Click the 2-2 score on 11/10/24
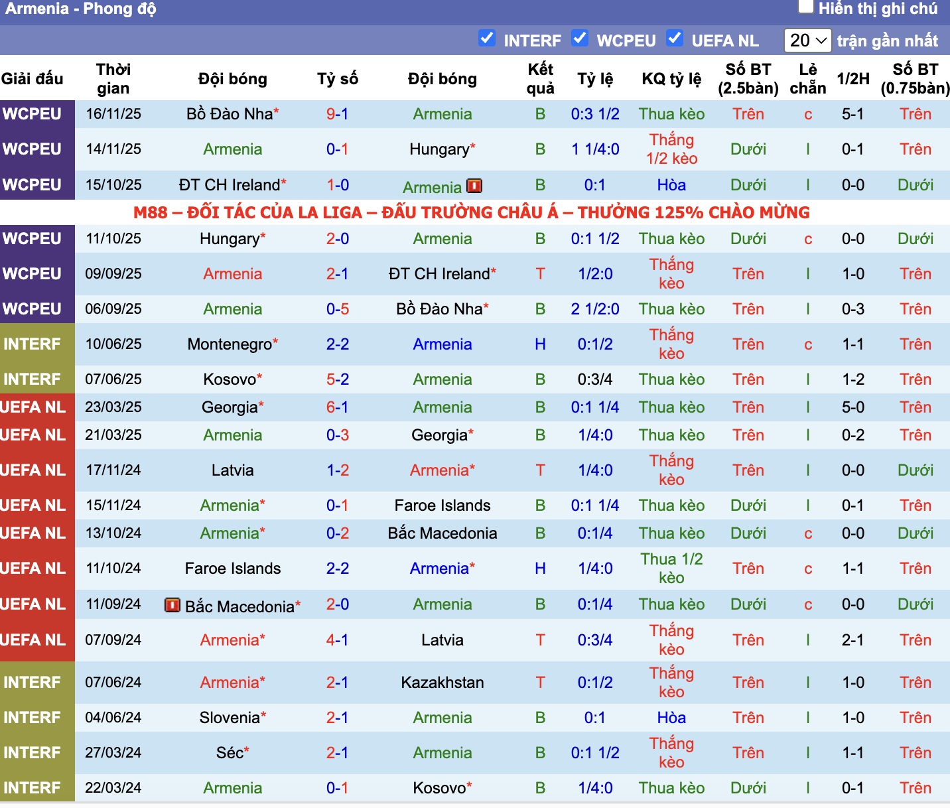This screenshot has width=950, height=808. pos(337,569)
